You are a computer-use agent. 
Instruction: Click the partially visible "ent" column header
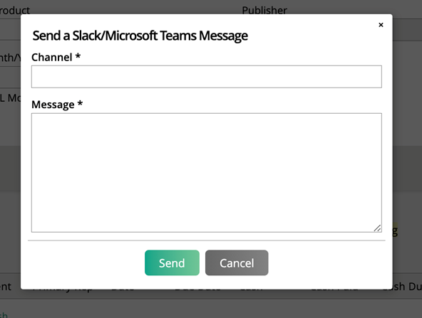point(6,287)
